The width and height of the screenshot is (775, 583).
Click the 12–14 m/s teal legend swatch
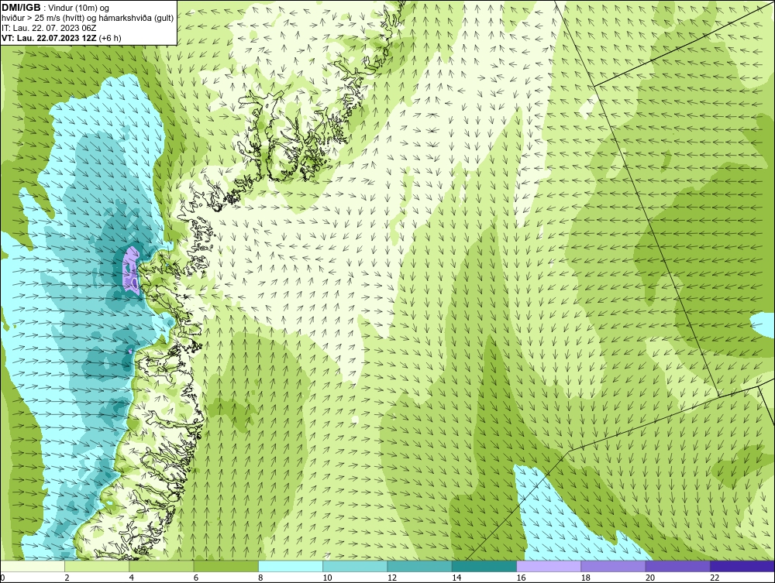click(419, 566)
